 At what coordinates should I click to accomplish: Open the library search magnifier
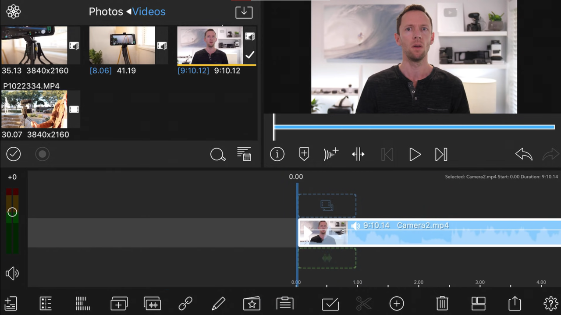(x=218, y=154)
